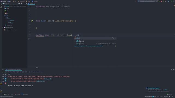Open Search Everywhere magnifier icon

174,1
